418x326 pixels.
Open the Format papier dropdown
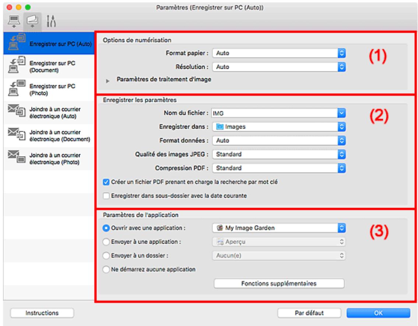279,53
